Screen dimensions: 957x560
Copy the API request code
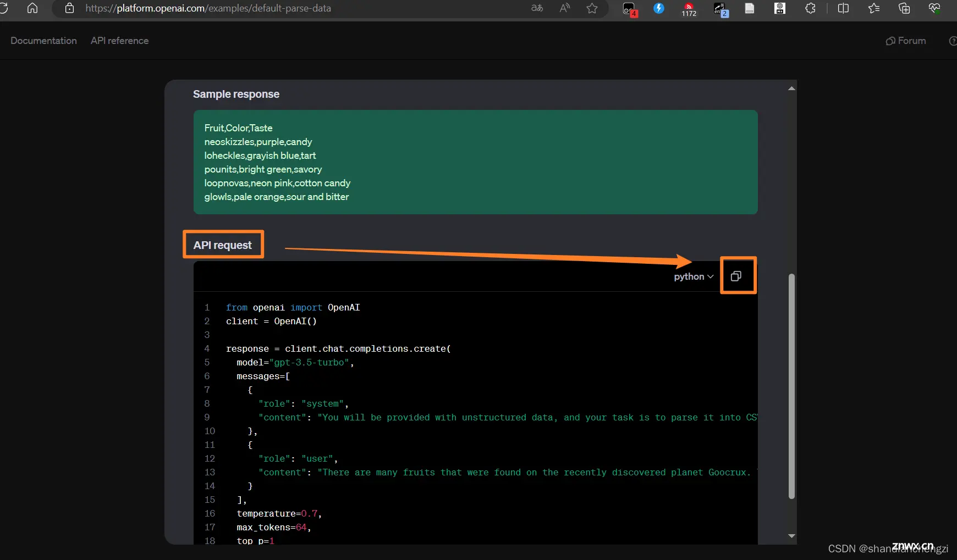[736, 276]
